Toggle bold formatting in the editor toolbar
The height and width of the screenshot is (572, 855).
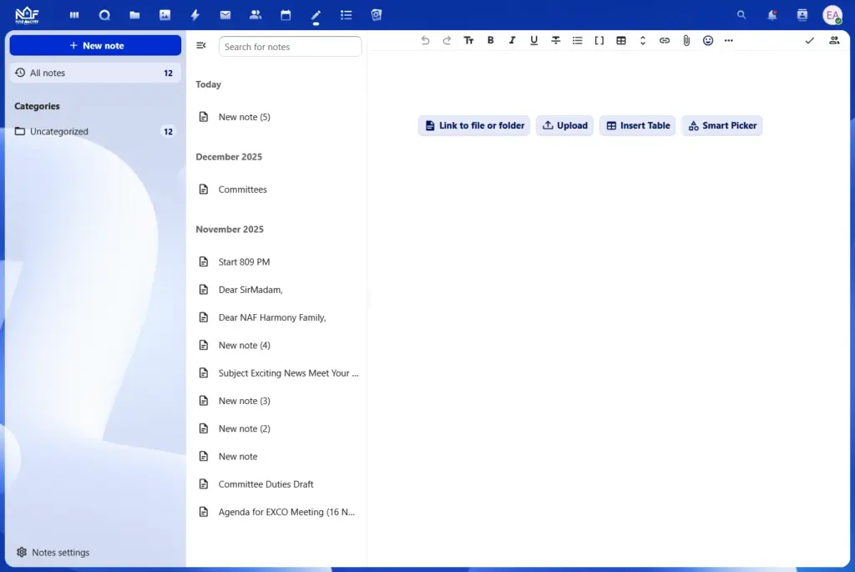point(490,40)
